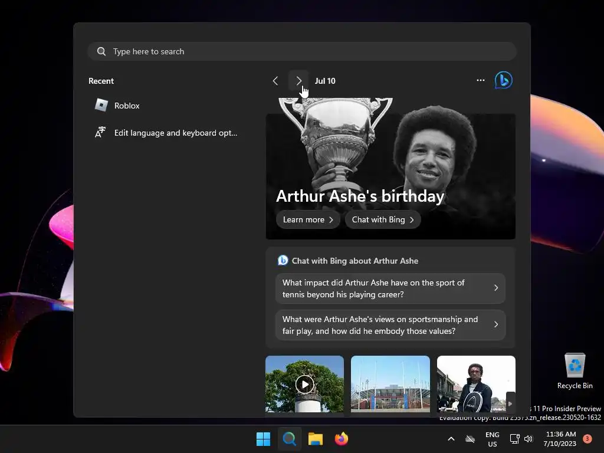Ask about Ashe's views on sportsmanship
604x453 pixels.
[x=390, y=325]
